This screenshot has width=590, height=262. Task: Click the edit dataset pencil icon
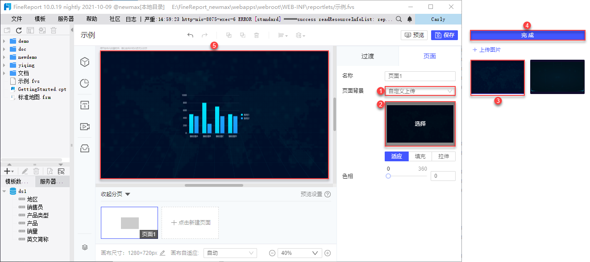coord(25,171)
